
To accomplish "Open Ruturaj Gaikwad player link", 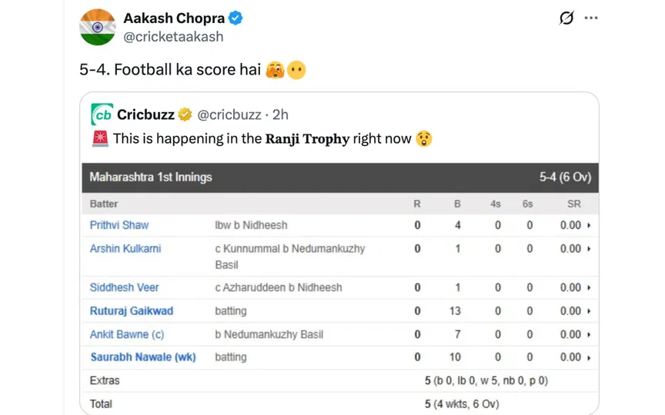I will pyautogui.click(x=132, y=311).
